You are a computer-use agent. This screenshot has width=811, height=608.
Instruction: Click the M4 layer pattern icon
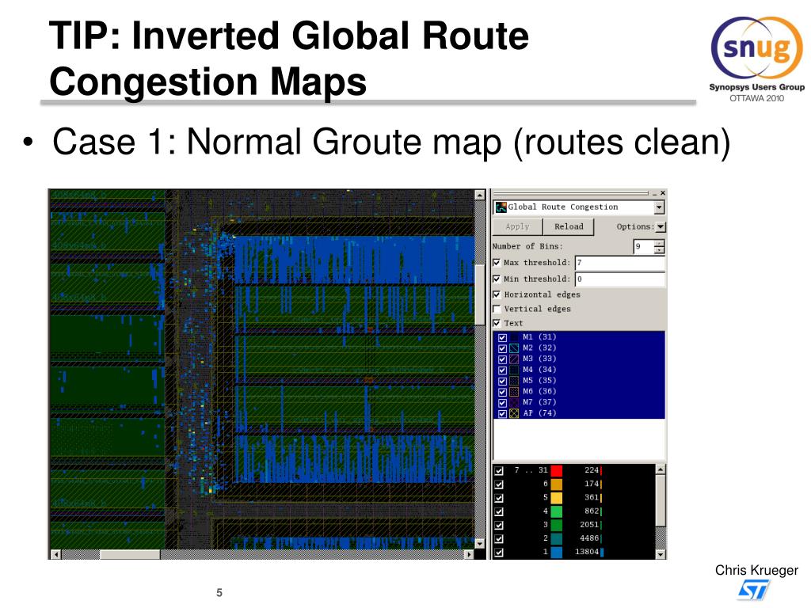click(514, 370)
